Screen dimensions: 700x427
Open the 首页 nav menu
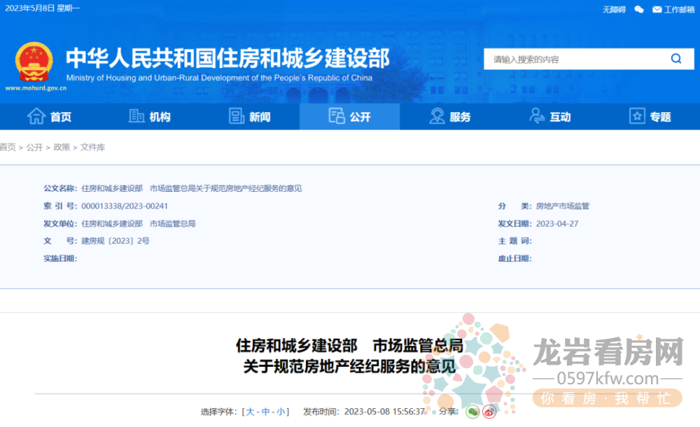(x=50, y=117)
